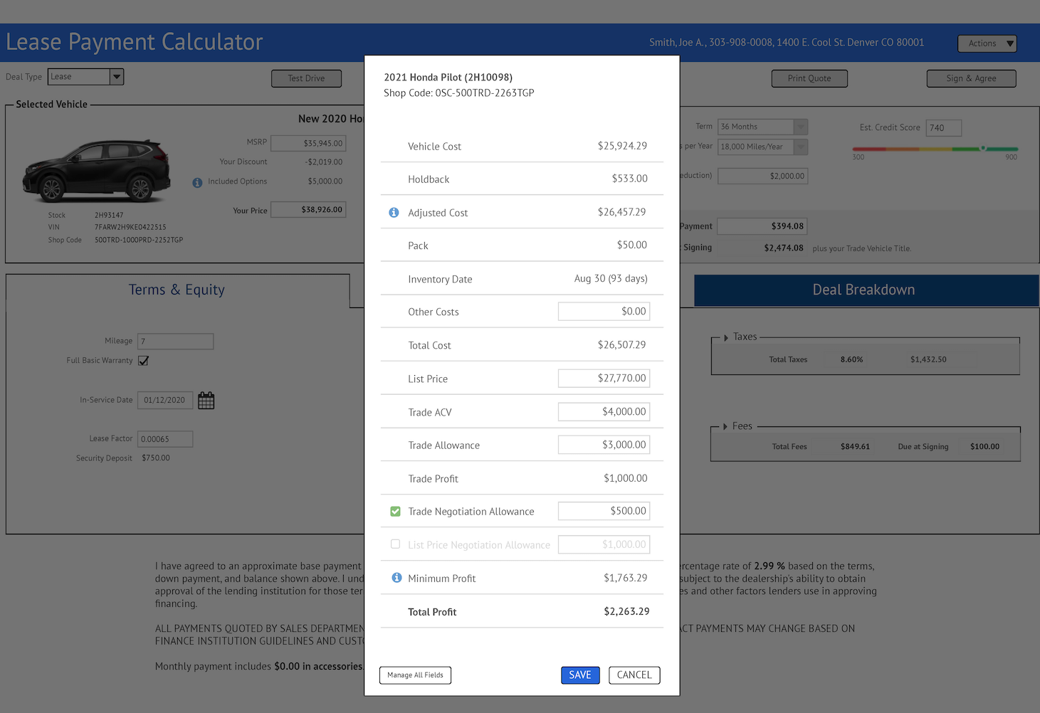Adjust the credit score slider handle
1040x713 pixels.
click(x=983, y=149)
